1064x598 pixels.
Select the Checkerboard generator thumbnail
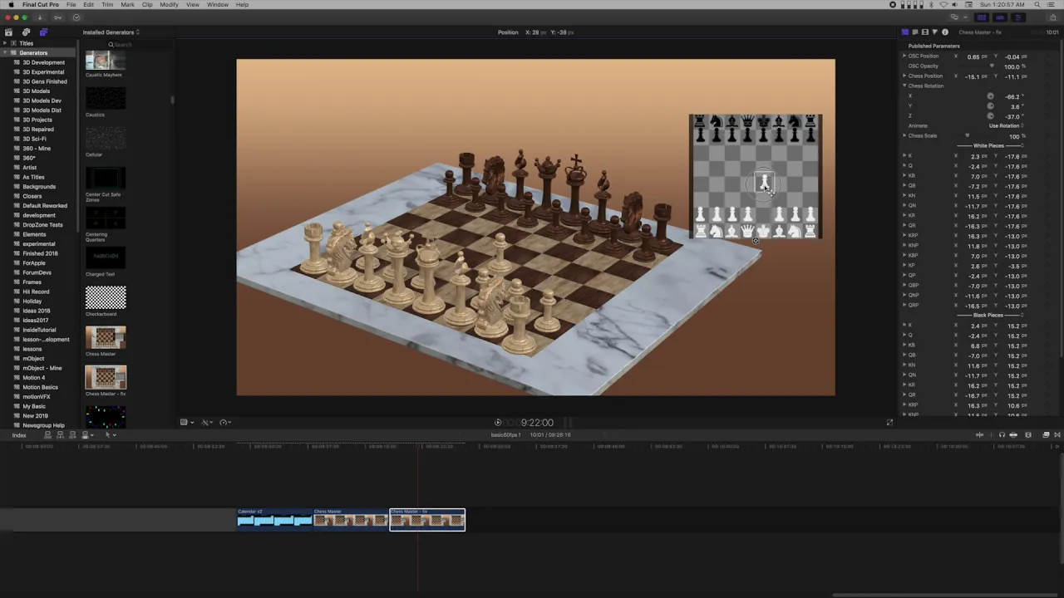[106, 298]
